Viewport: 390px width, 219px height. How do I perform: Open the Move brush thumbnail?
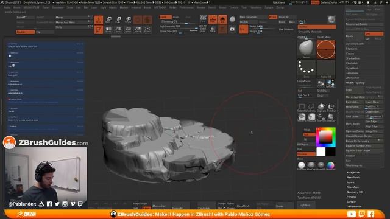coord(306,49)
